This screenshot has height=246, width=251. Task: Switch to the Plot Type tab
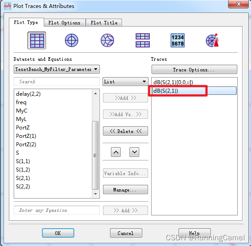pos(26,22)
